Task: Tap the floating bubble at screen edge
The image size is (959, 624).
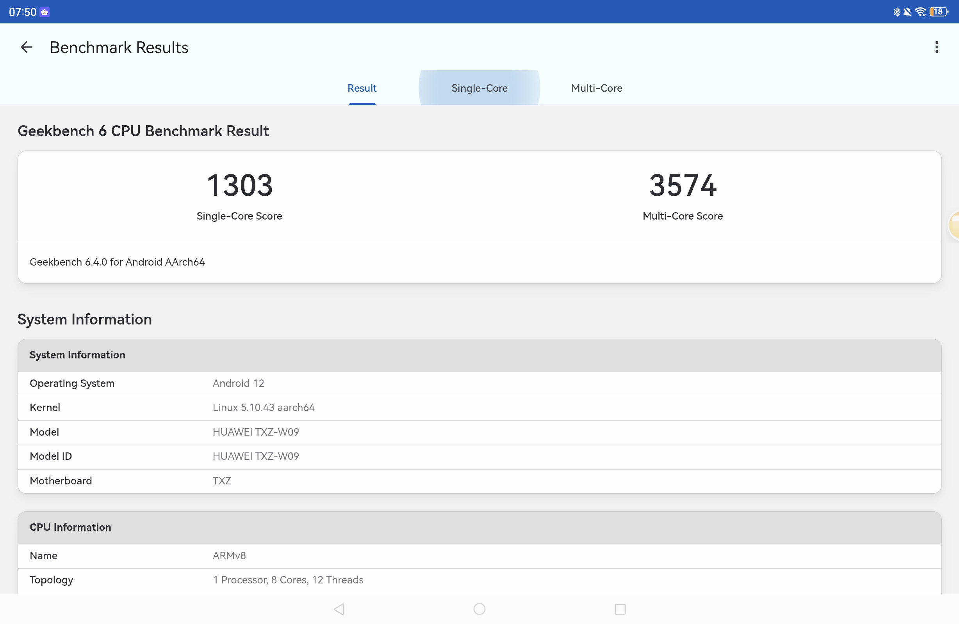Action: [954, 225]
